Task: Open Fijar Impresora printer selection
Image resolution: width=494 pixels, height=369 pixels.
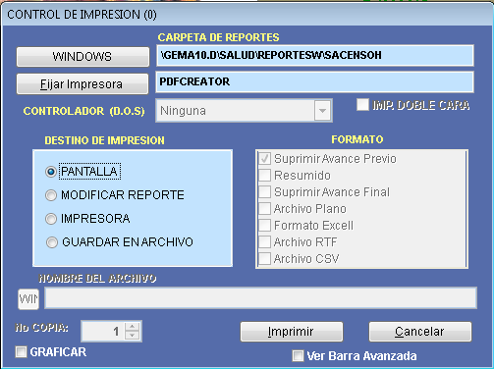Action: 82,84
